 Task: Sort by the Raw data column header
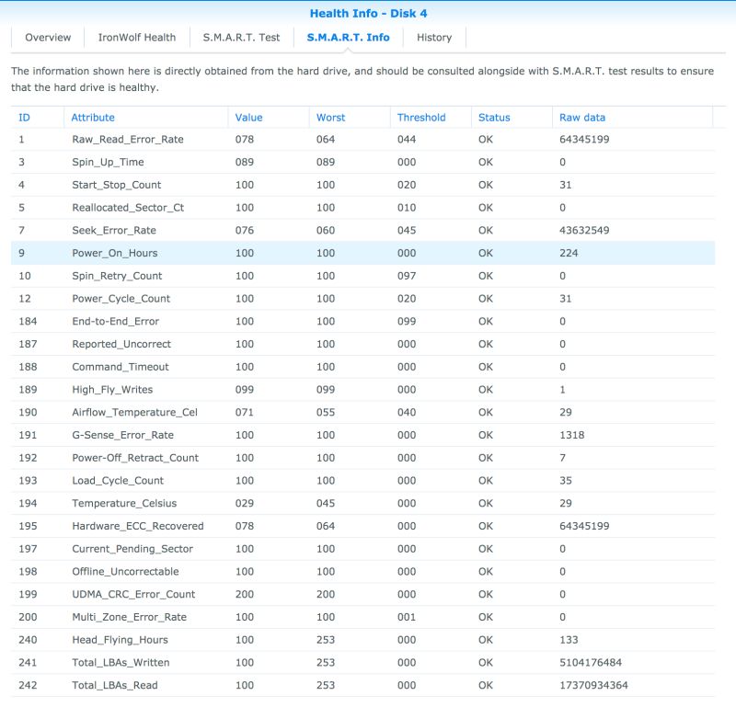click(x=632, y=118)
